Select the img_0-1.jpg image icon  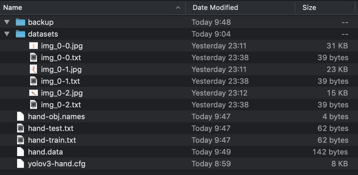[34, 70]
